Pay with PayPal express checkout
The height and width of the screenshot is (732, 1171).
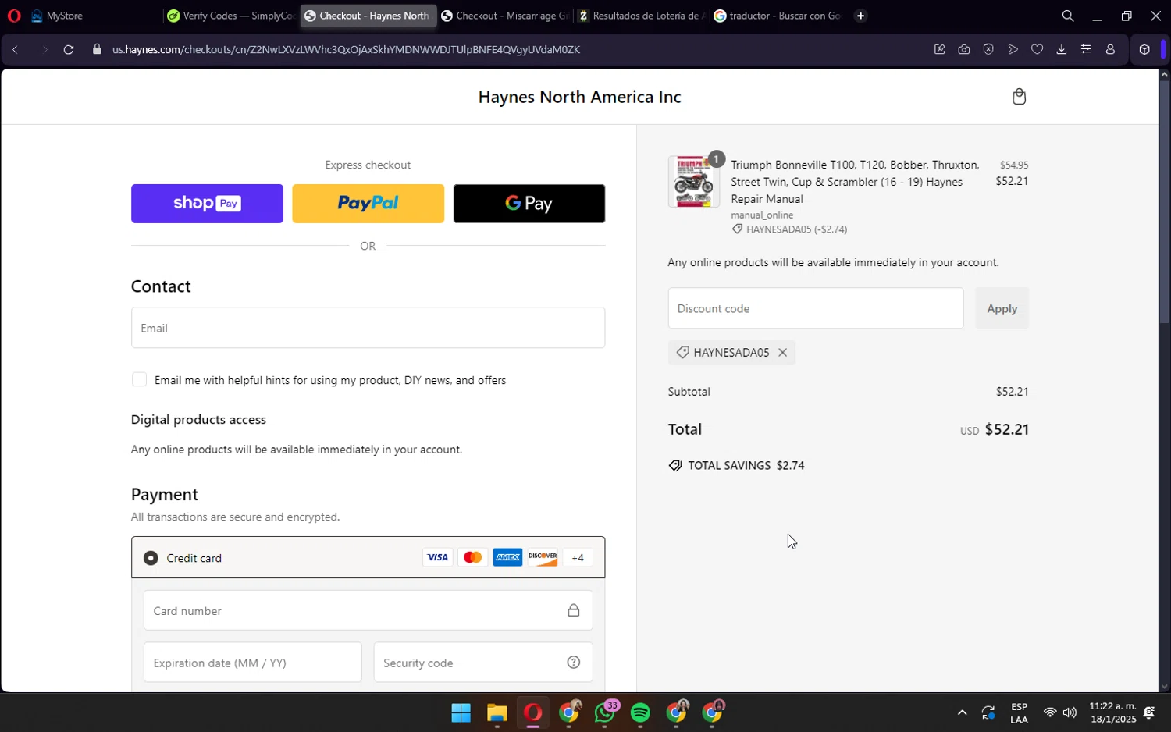tap(368, 204)
